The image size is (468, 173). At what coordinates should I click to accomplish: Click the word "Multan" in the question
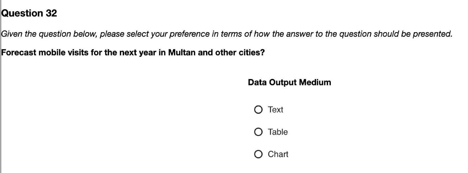point(182,53)
